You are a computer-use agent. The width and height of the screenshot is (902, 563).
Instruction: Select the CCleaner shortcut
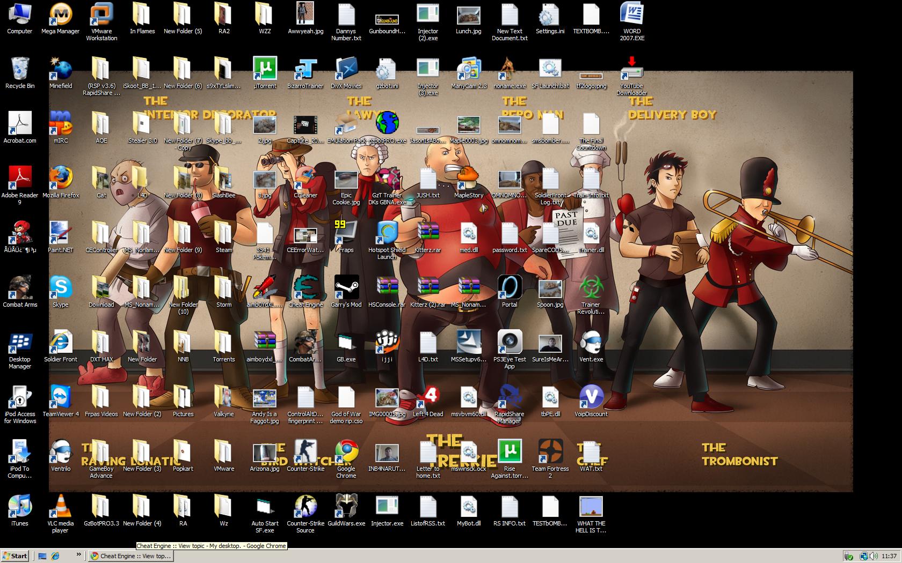click(305, 183)
